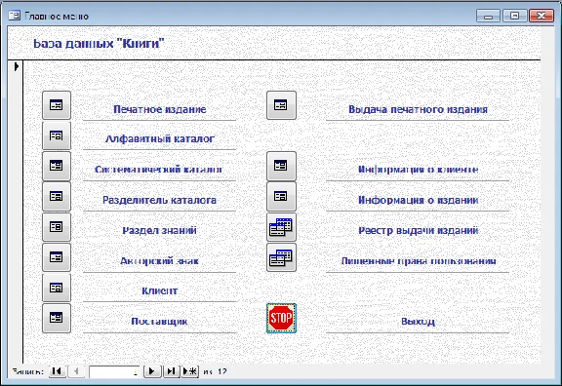Click the record number input field
Viewport: 562px width, 386px height.
click(114, 371)
